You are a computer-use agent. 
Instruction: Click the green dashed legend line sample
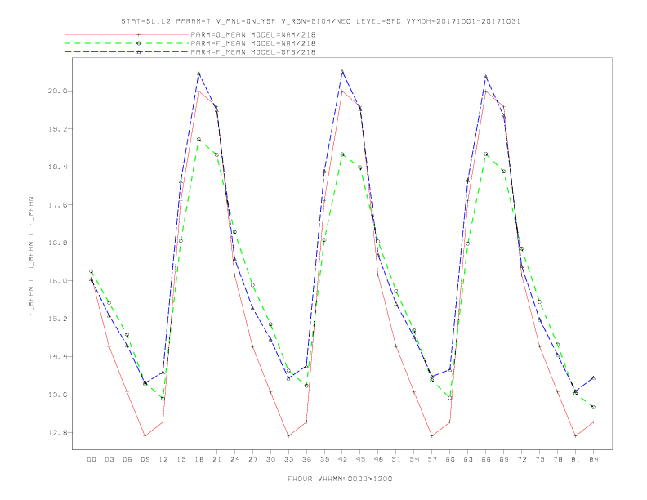(x=127, y=43)
